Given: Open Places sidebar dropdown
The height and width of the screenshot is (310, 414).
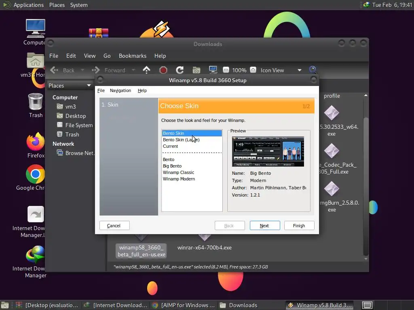Looking at the screenshot, I should tap(70, 86).
